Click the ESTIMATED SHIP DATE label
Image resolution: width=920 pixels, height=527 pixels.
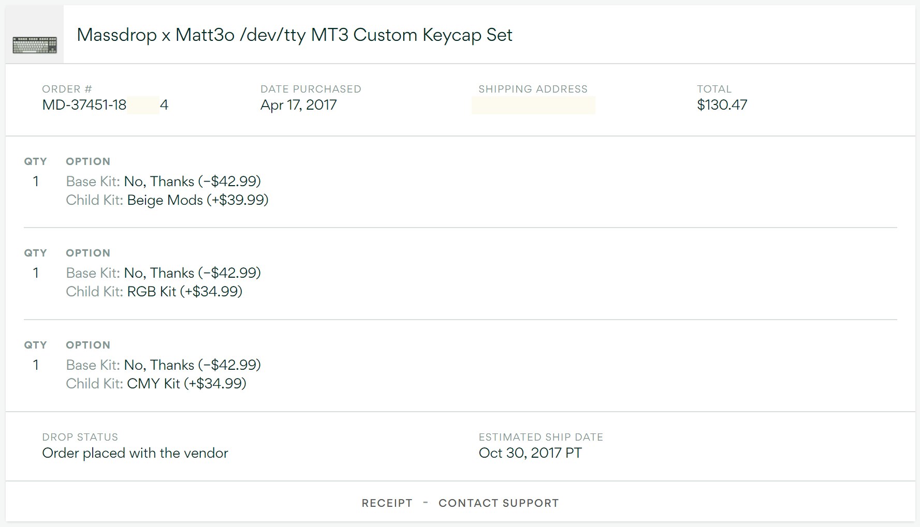point(541,437)
